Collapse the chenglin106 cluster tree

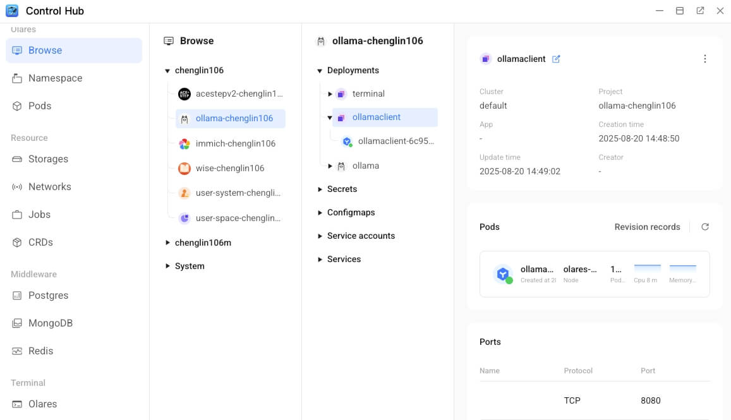167,70
